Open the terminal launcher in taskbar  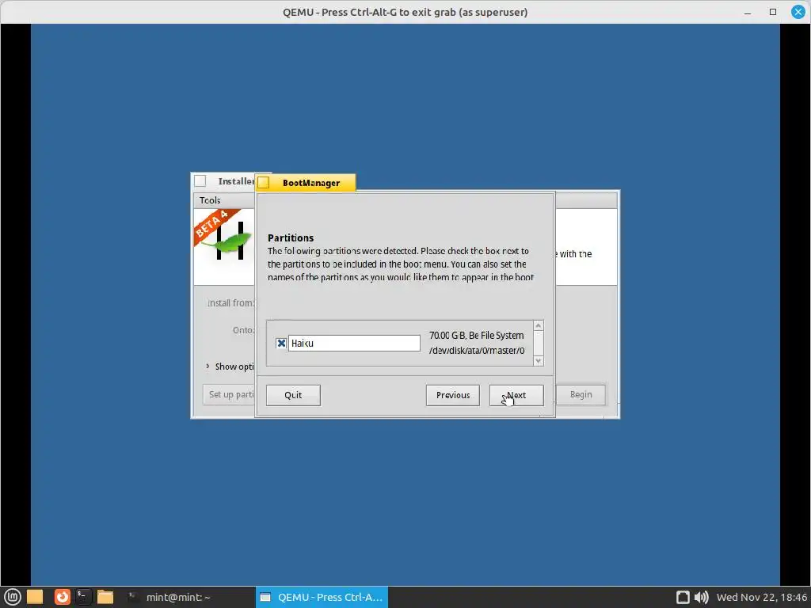82,597
